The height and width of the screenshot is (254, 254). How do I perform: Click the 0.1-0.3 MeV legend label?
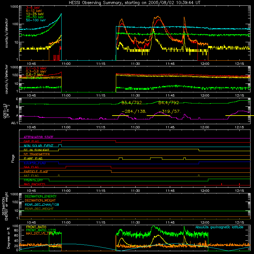(36, 68)
